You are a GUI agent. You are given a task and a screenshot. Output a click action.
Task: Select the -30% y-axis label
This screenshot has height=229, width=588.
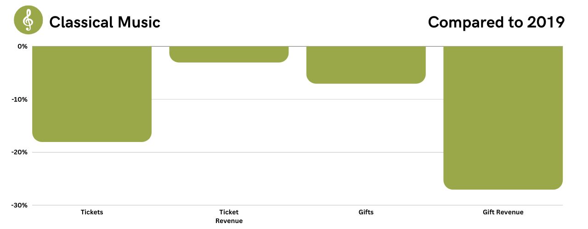20,205
